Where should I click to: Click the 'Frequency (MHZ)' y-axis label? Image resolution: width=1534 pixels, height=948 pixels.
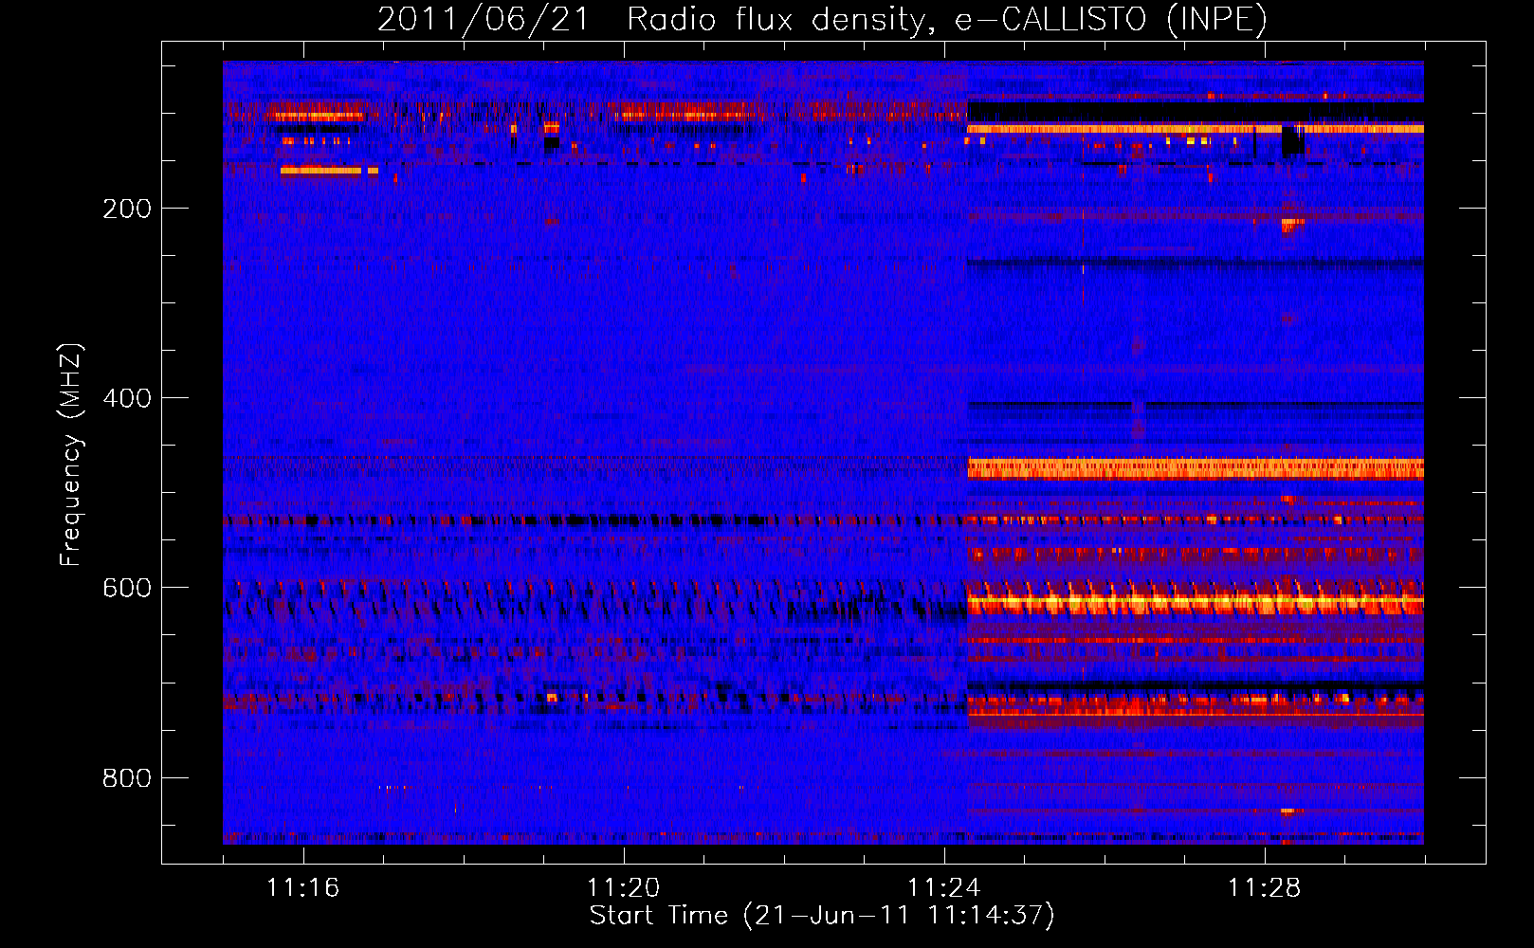(71, 455)
